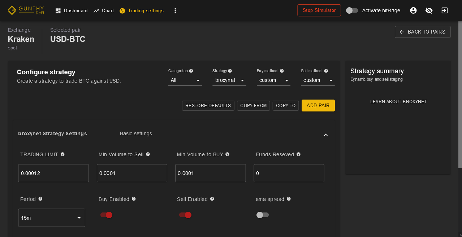Click the Strategy help icon

(x=230, y=71)
